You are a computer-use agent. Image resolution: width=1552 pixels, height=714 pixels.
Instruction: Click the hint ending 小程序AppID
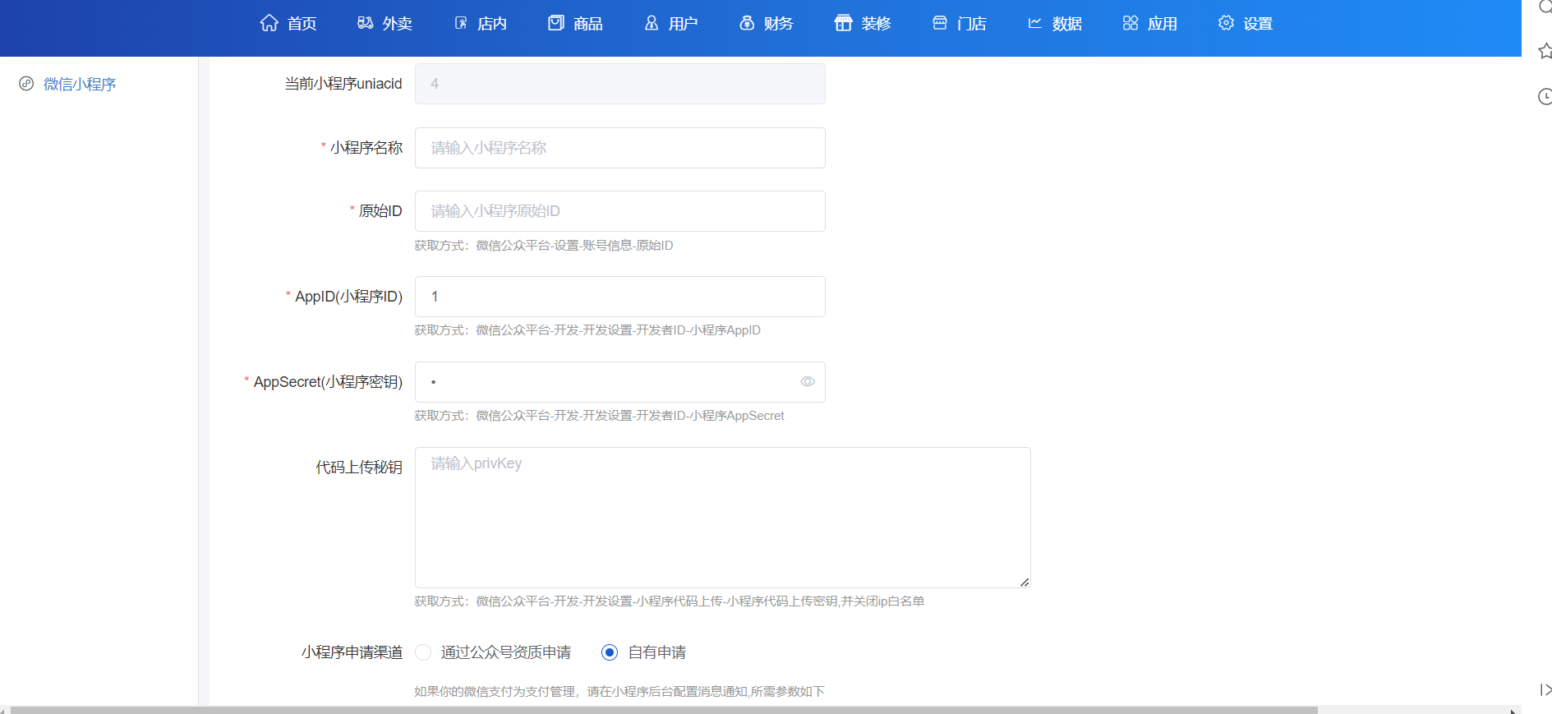pos(587,330)
